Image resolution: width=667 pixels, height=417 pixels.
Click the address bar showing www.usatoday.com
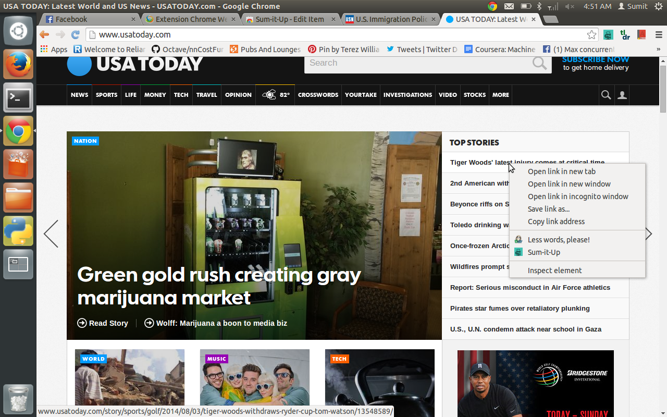coord(342,35)
